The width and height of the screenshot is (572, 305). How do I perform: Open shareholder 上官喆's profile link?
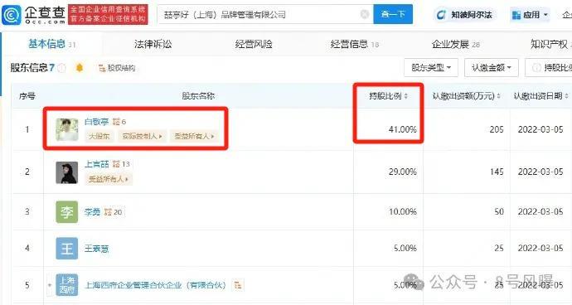pyautogui.click(x=97, y=164)
